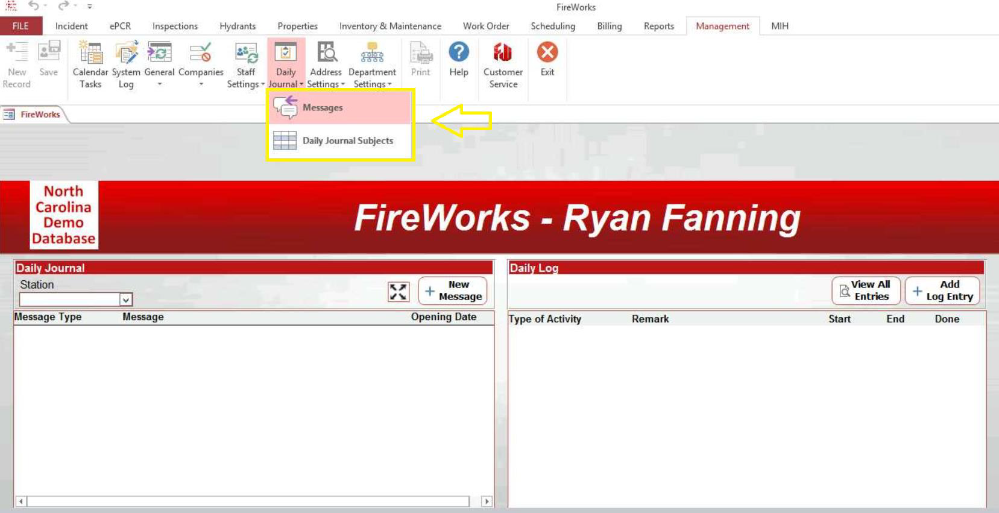999x513 pixels.
Task: Open Quick Access Toolbar customize arrow
Action: click(89, 7)
